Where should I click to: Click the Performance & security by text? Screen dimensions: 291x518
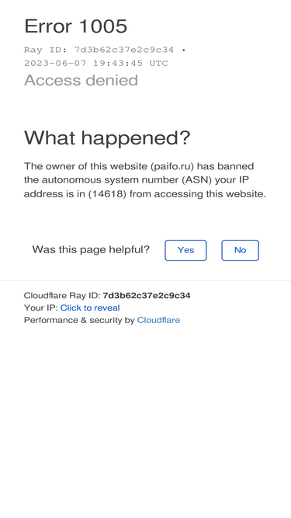click(79, 320)
